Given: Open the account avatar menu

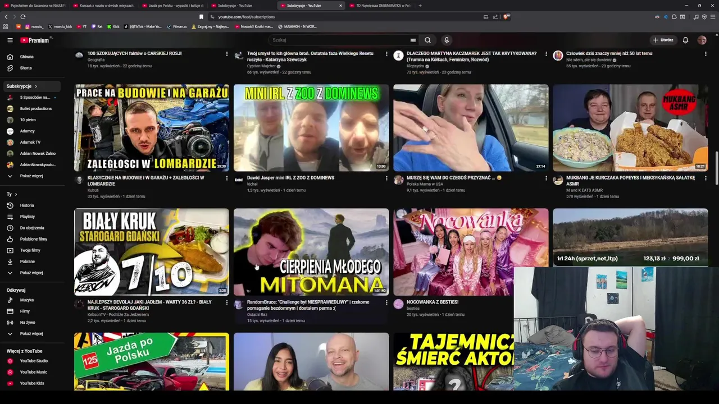Looking at the screenshot, I should (702, 40).
